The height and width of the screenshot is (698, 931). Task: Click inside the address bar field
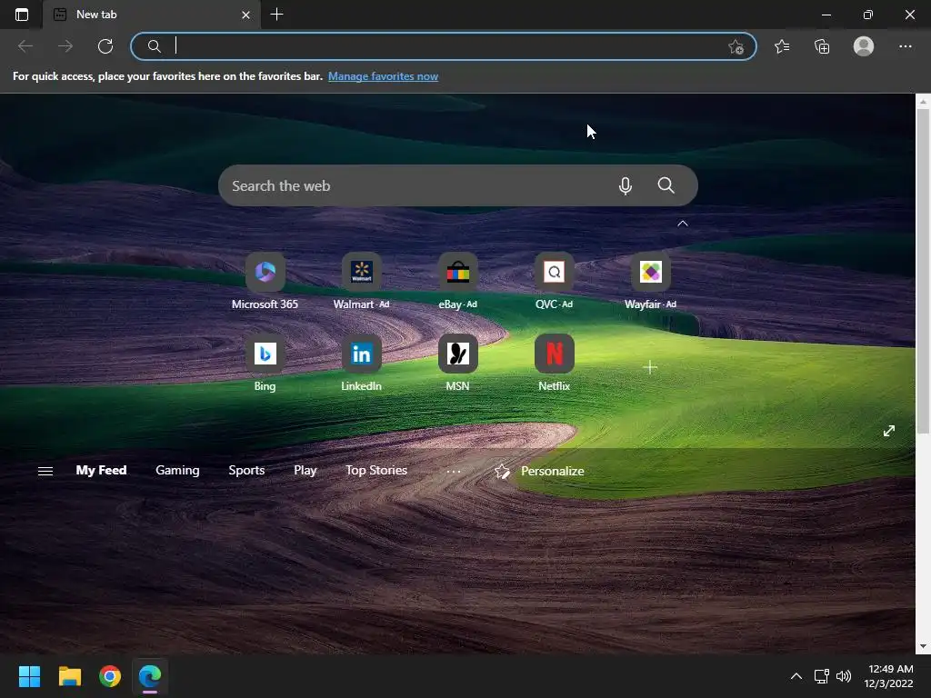(443, 46)
